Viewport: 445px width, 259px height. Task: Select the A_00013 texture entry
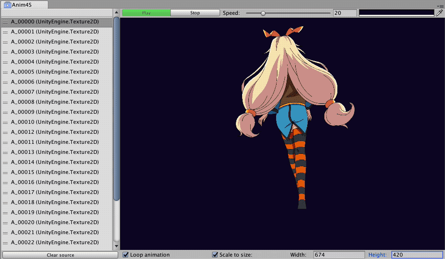tap(57, 152)
